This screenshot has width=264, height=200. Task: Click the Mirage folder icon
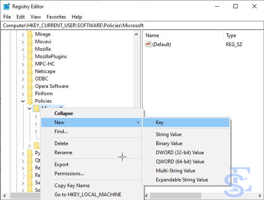[30, 34]
